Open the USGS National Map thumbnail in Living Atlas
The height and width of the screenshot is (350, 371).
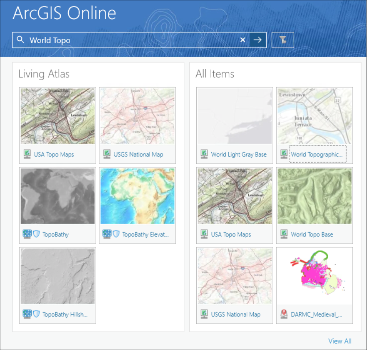pyautogui.click(x=137, y=116)
